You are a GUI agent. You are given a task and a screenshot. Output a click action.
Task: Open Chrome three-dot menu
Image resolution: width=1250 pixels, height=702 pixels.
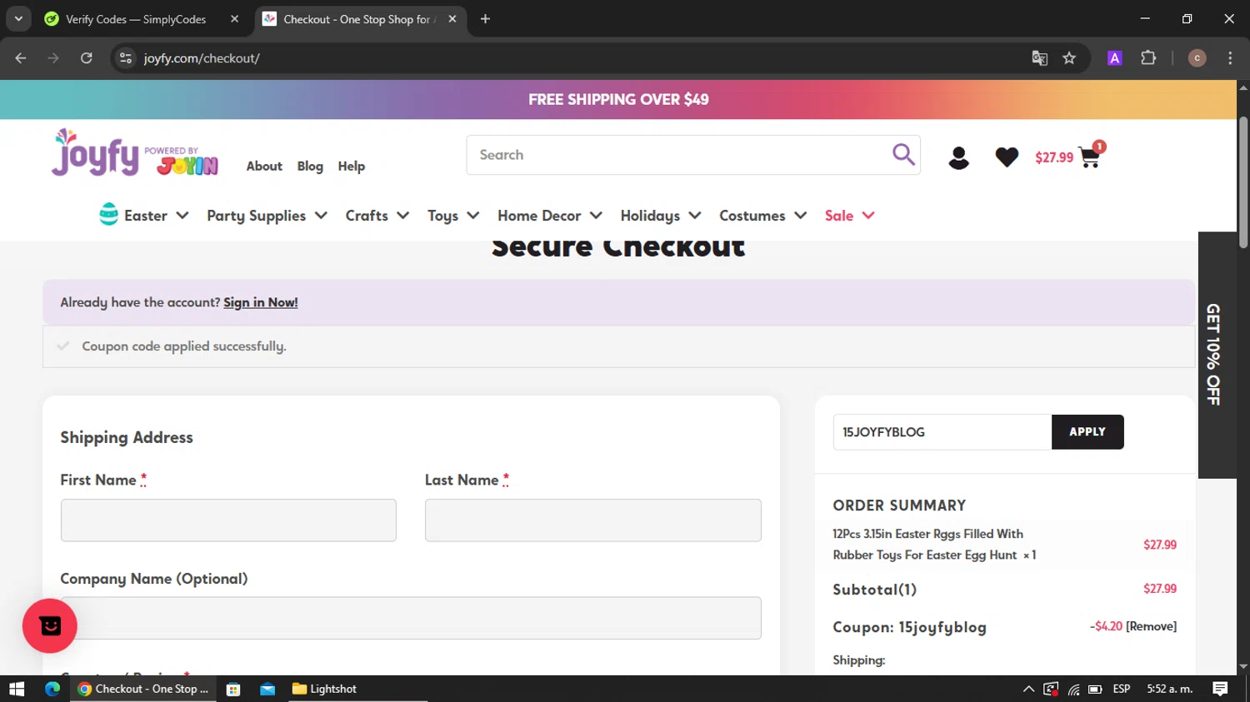click(x=1230, y=58)
